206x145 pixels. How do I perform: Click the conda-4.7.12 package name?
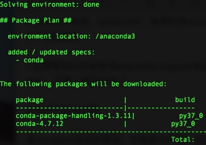(x=39, y=124)
